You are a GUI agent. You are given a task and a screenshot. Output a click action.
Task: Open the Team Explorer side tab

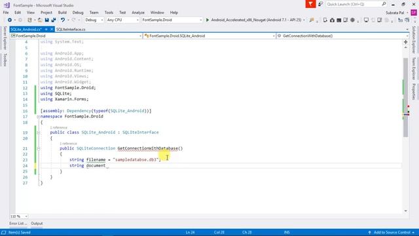[414, 68]
